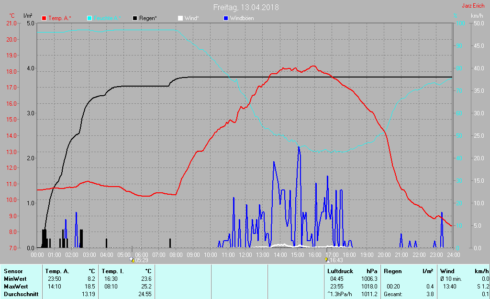Click the cyan humidity legend swatch
This screenshot has height=299, width=490.
90,18
